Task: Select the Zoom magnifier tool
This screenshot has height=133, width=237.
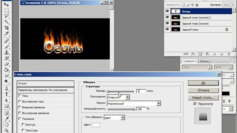Action: point(7,130)
